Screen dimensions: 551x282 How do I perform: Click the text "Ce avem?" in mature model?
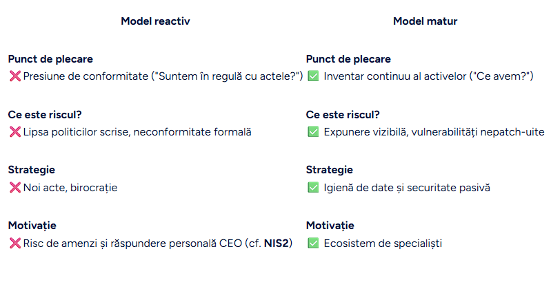tap(503, 77)
